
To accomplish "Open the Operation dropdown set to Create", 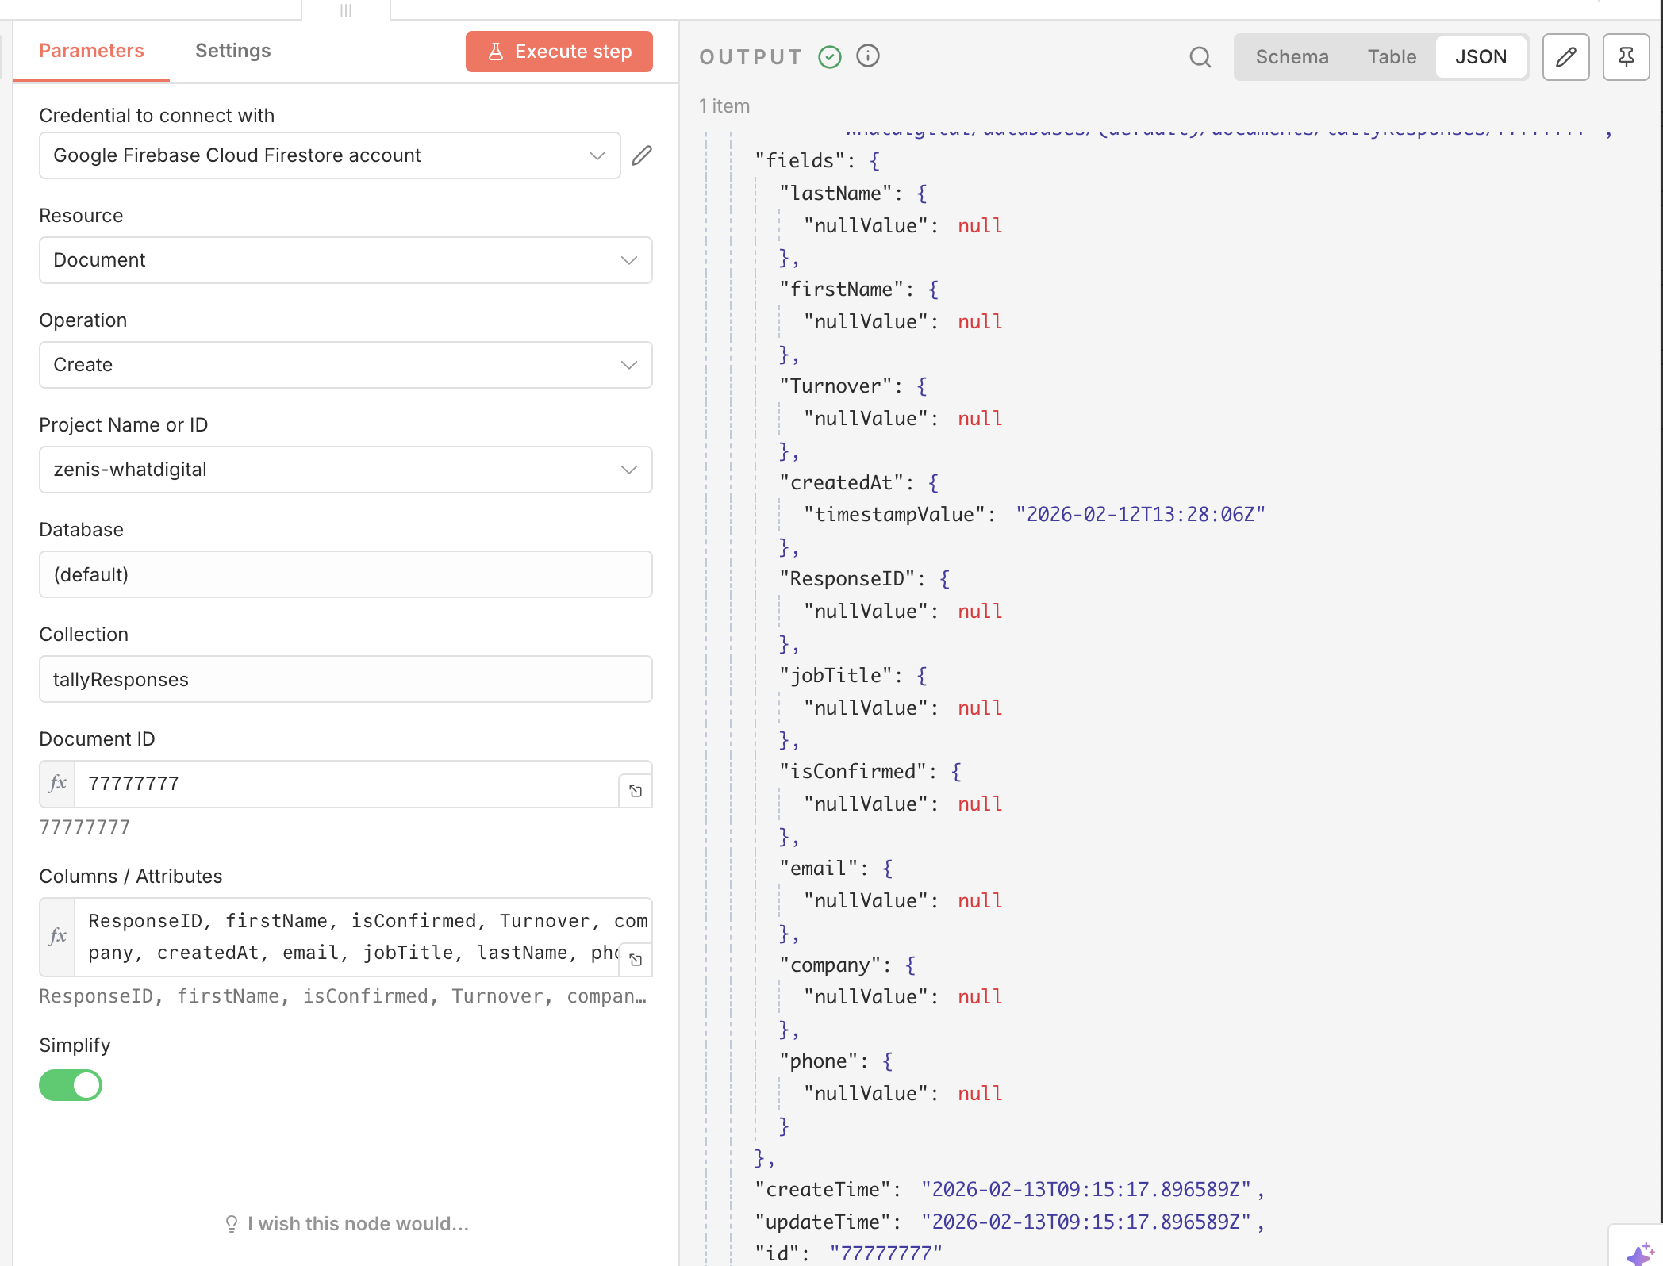I will [346, 365].
